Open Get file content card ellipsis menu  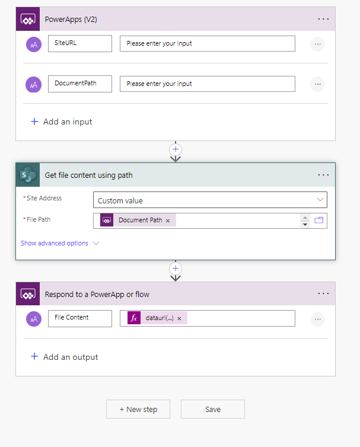323,175
